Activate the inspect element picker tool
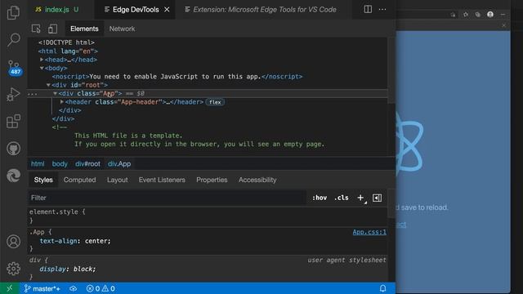The image size is (523, 294). 36,29
